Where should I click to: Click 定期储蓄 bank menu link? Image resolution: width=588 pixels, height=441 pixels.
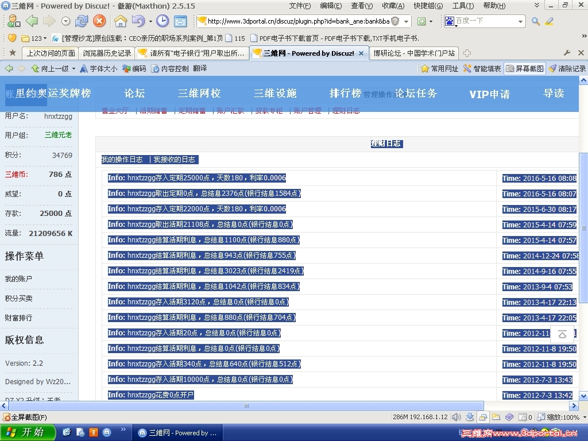(192, 111)
